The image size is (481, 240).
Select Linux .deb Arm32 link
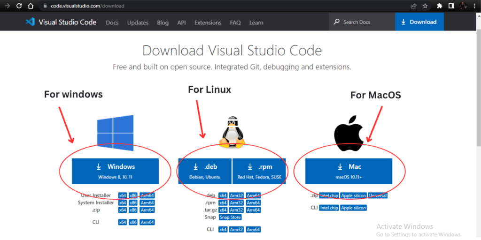point(237,195)
